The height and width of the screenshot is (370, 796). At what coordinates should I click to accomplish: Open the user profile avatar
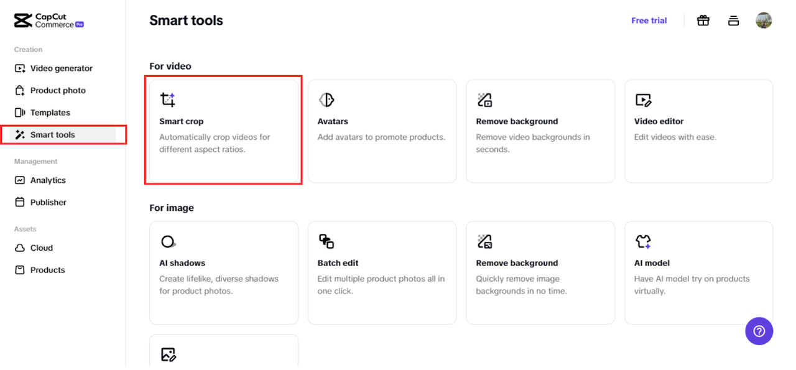tap(764, 21)
